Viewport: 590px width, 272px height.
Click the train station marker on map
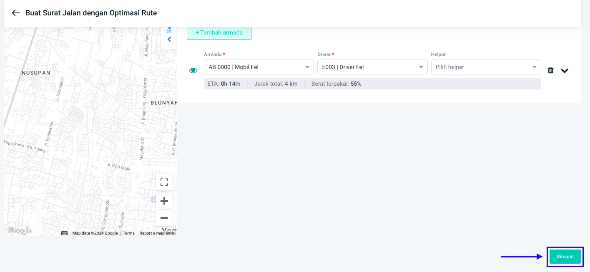(x=153, y=200)
